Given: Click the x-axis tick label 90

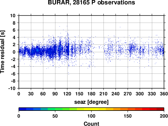Looking at the screenshot, I should 55,94.
